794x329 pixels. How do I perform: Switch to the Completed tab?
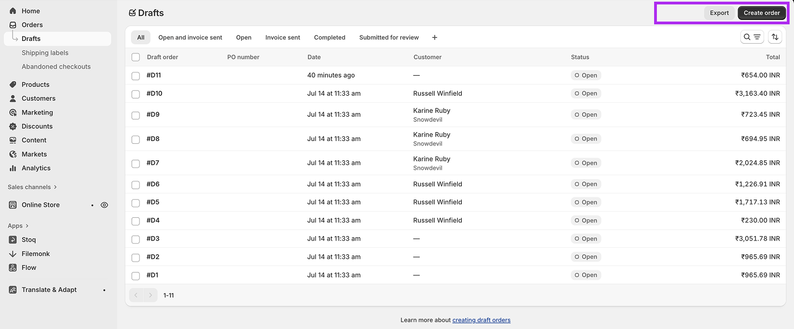(330, 38)
